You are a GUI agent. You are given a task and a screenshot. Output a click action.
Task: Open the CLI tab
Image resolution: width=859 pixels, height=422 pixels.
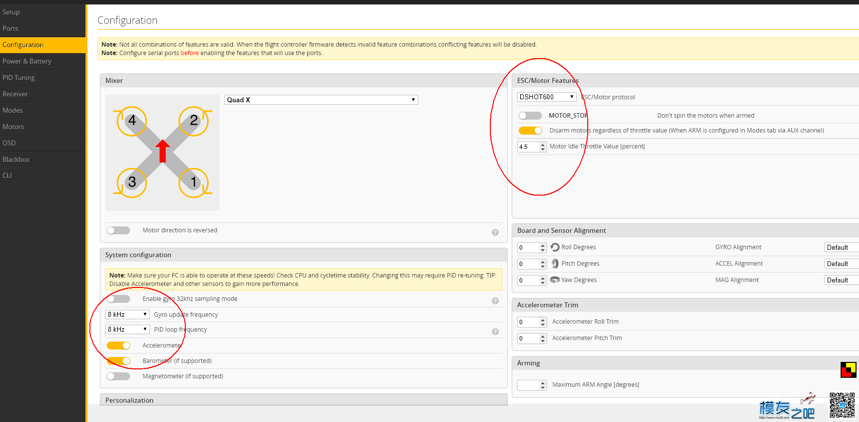(x=43, y=175)
